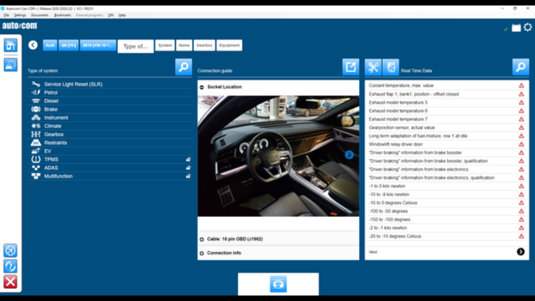The image size is (535, 301).
Task: Open the Bookmarks menu
Action: [63, 15]
